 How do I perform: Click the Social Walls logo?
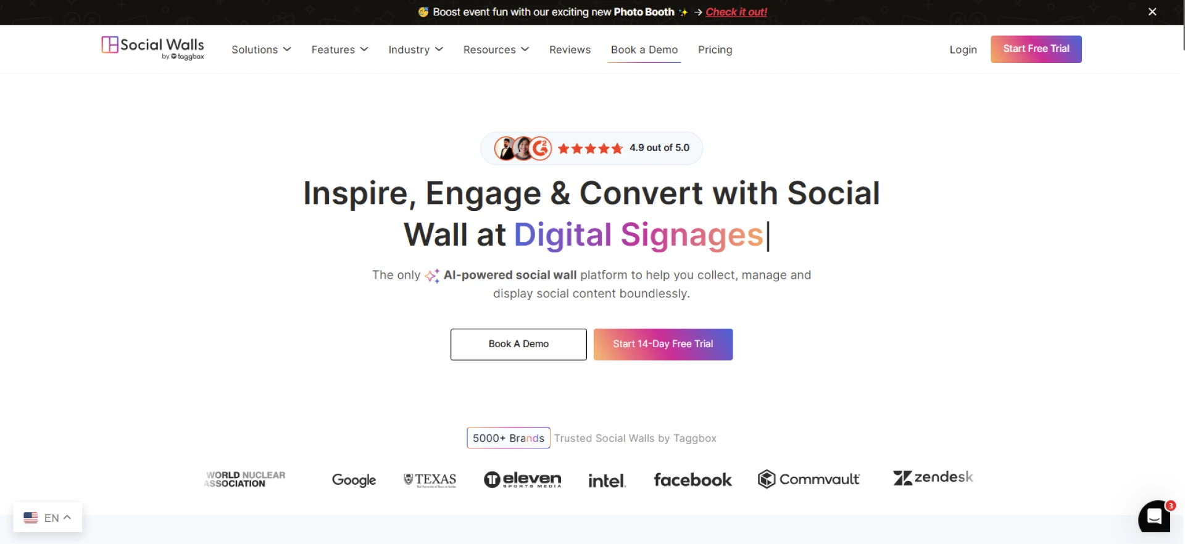pos(152,48)
